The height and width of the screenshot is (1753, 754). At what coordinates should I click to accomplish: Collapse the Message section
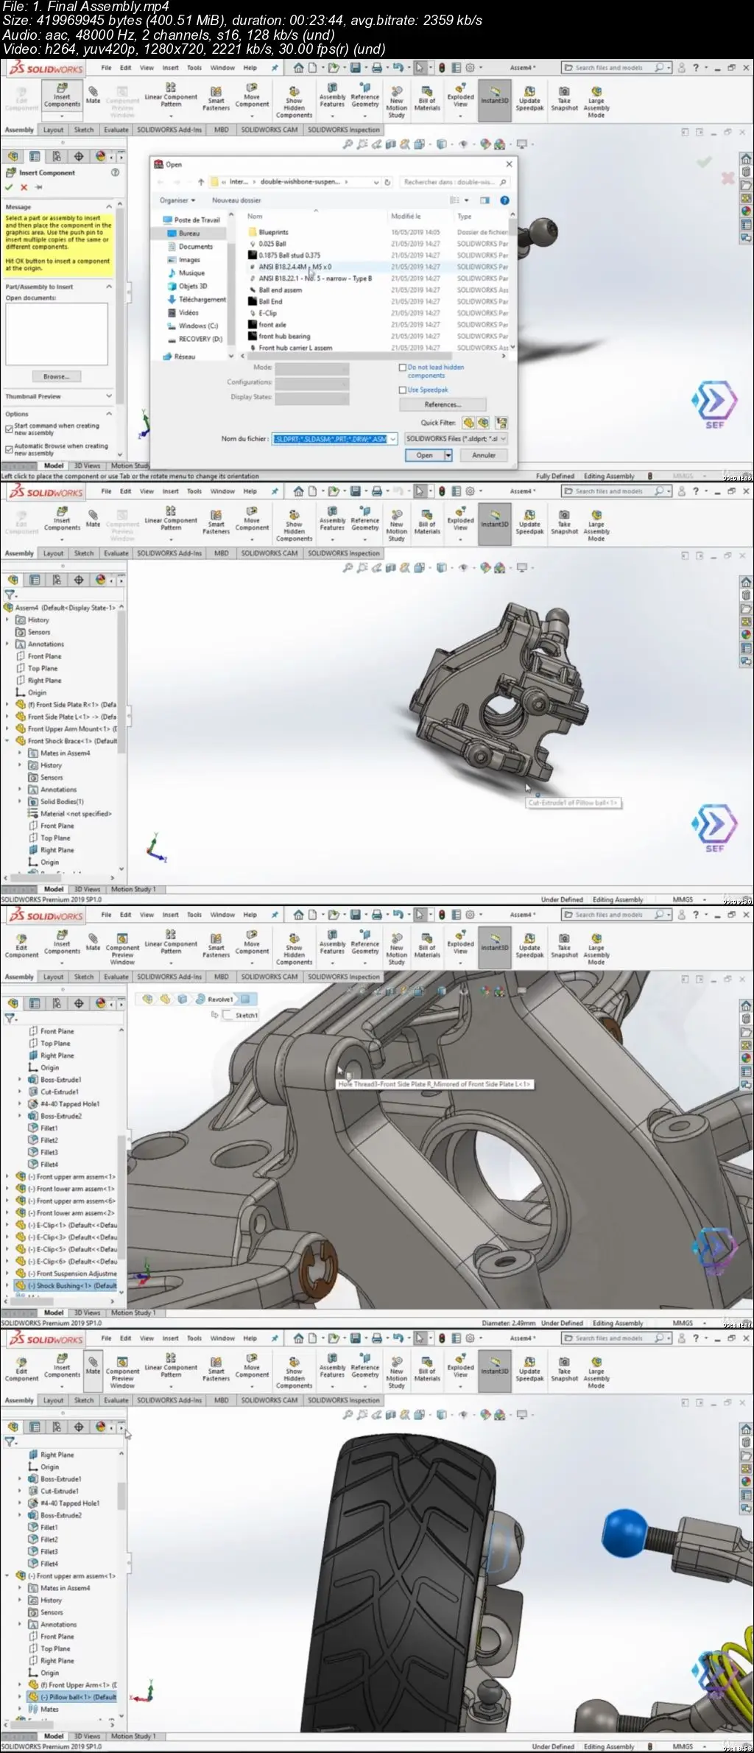click(x=109, y=207)
